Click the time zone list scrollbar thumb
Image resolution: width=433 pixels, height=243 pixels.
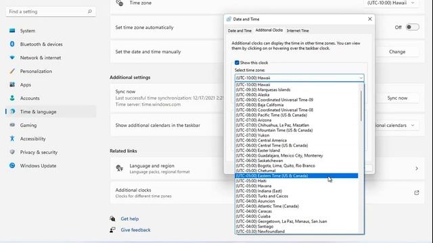click(361, 106)
